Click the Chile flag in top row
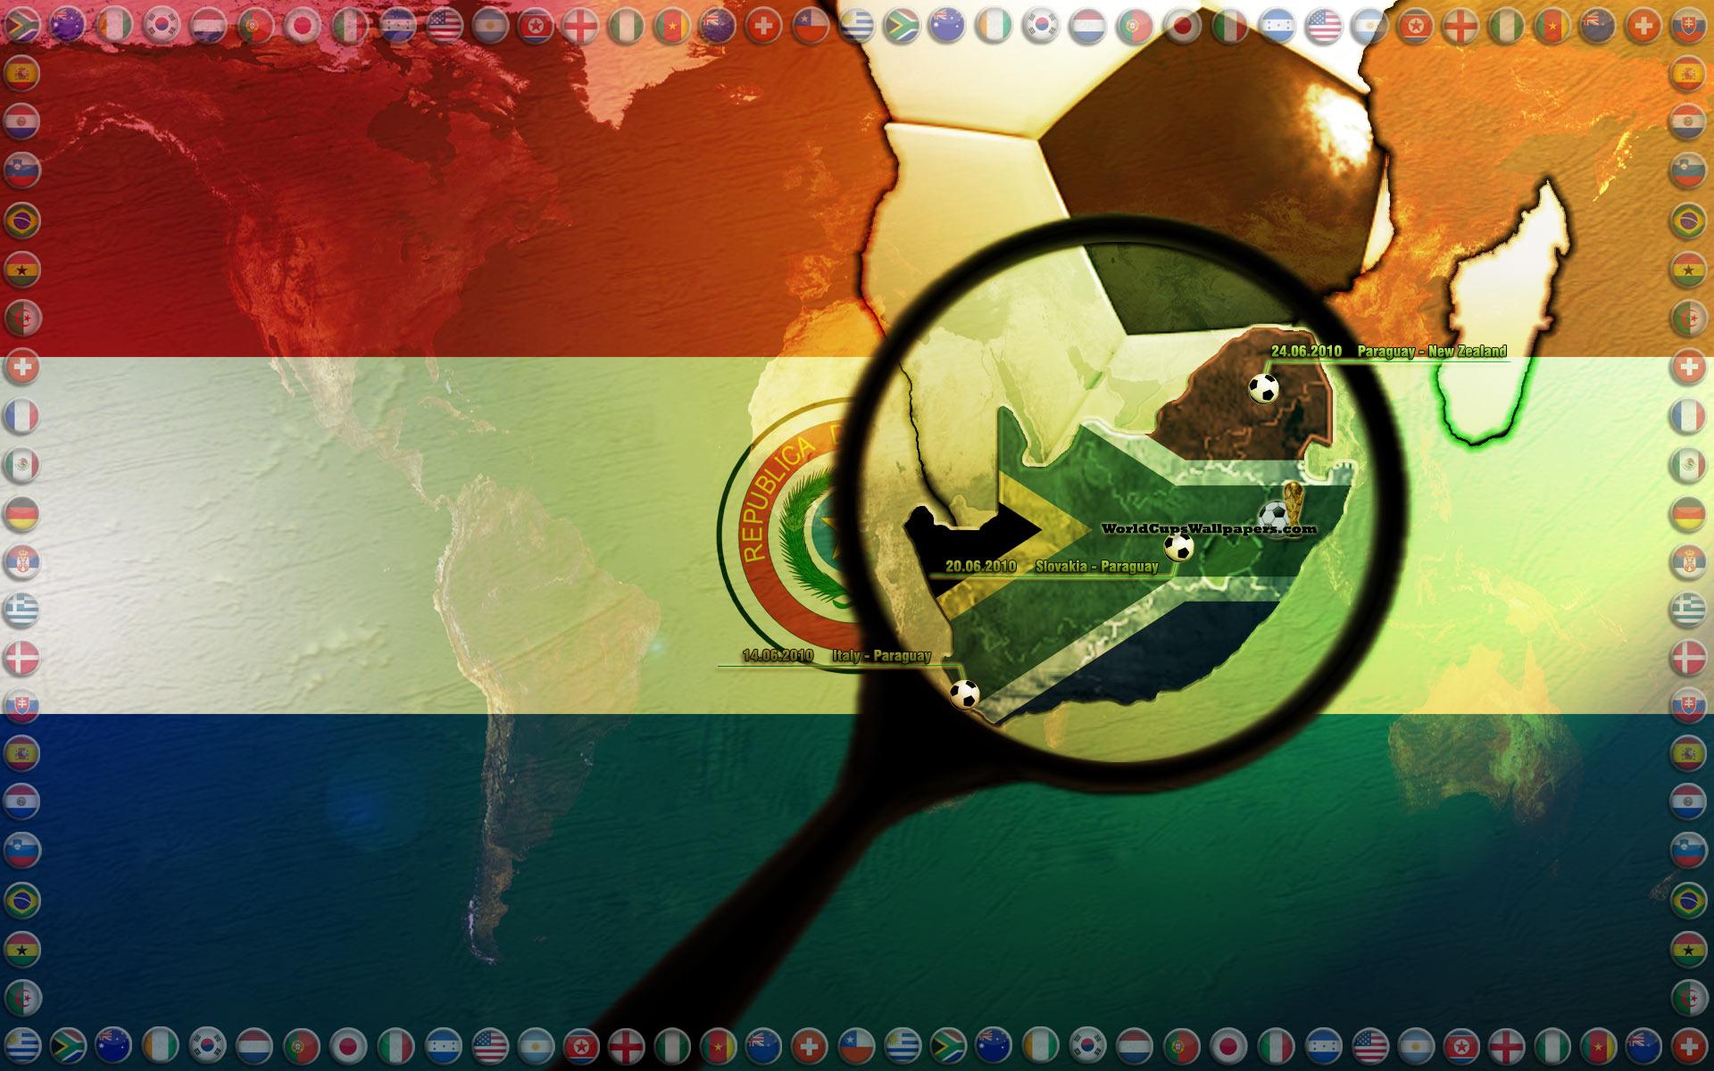1714x1071 pixels. point(811,27)
